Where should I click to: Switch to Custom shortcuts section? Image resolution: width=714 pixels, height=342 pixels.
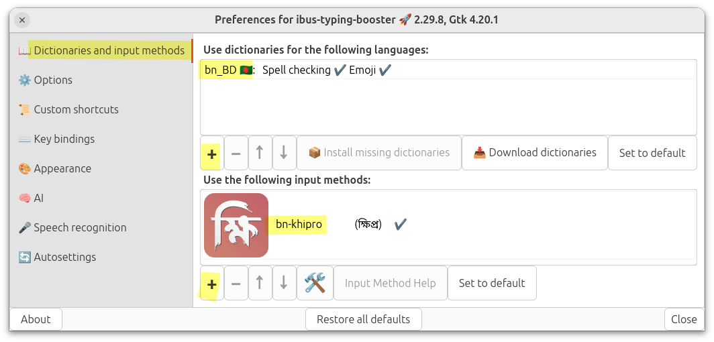click(x=76, y=109)
